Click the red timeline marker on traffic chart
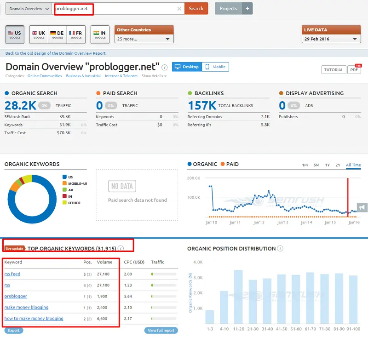 click(x=348, y=197)
